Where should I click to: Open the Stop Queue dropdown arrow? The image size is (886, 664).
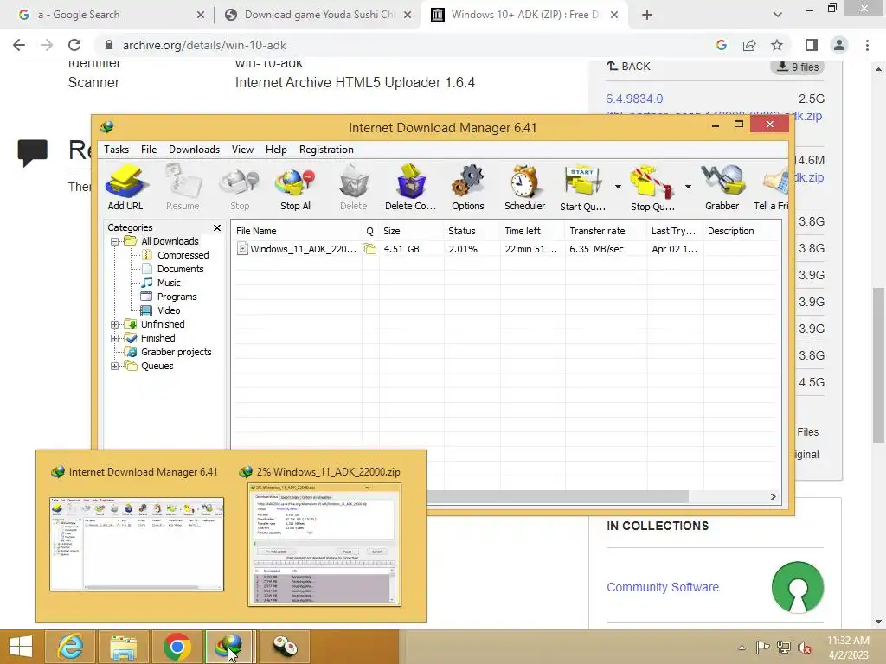tap(688, 187)
